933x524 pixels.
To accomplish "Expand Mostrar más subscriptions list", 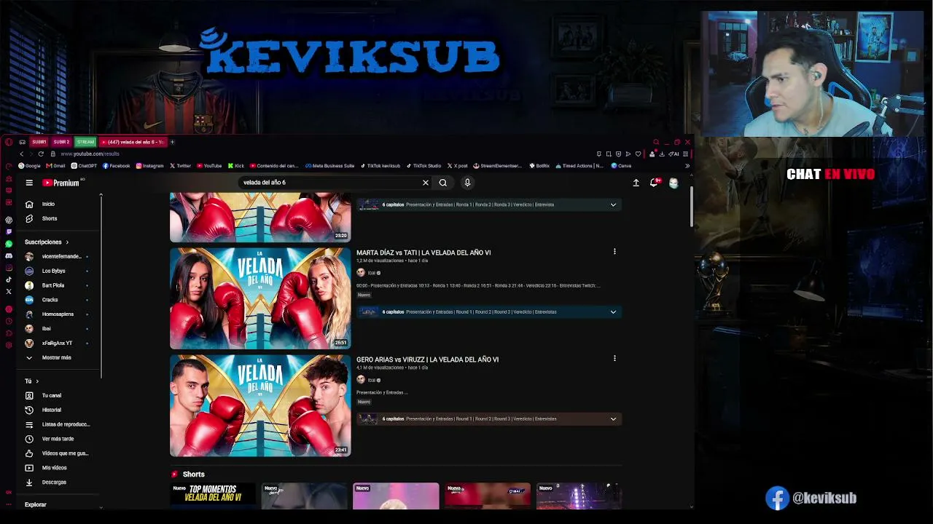I will [x=56, y=357].
